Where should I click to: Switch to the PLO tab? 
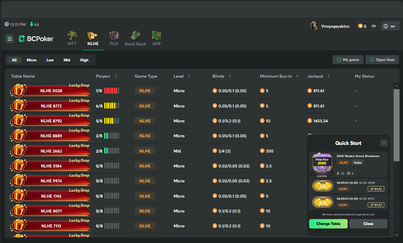click(114, 38)
